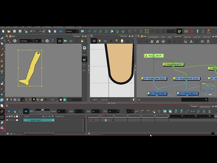The image size is (217, 163).
Task: Switch to the Node Library tab
Action: [x=205, y=107]
